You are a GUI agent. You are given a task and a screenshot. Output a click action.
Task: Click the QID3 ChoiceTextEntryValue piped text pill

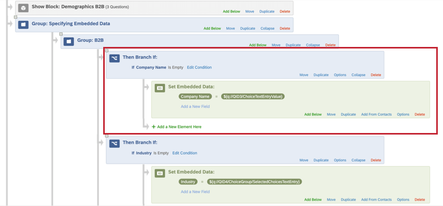[x=253, y=96]
